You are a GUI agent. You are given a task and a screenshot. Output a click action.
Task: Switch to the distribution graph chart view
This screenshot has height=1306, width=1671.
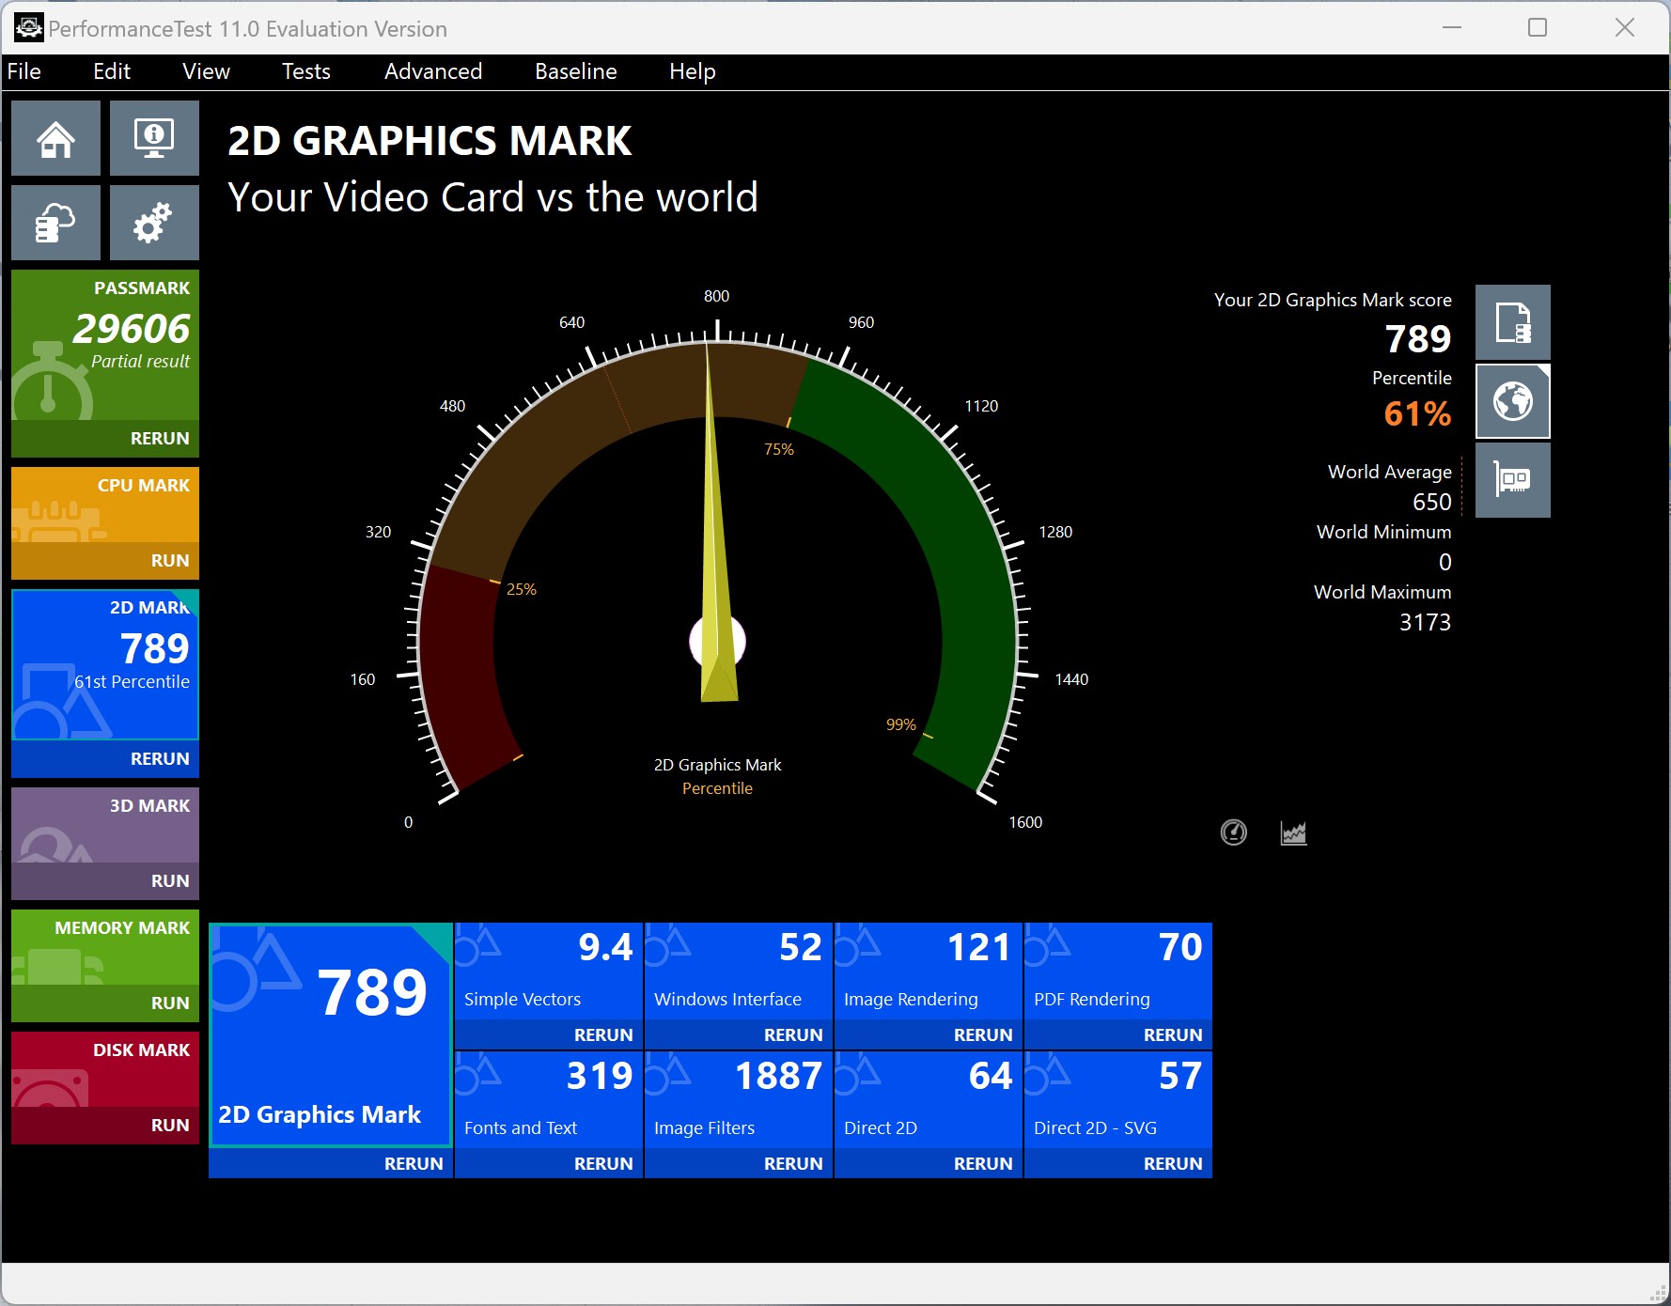1294,832
